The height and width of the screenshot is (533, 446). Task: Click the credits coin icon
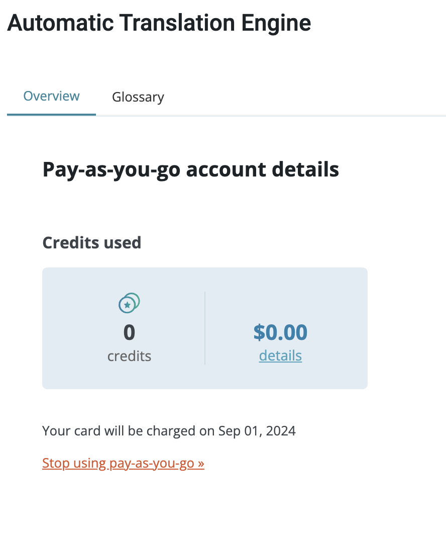[129, 303]
